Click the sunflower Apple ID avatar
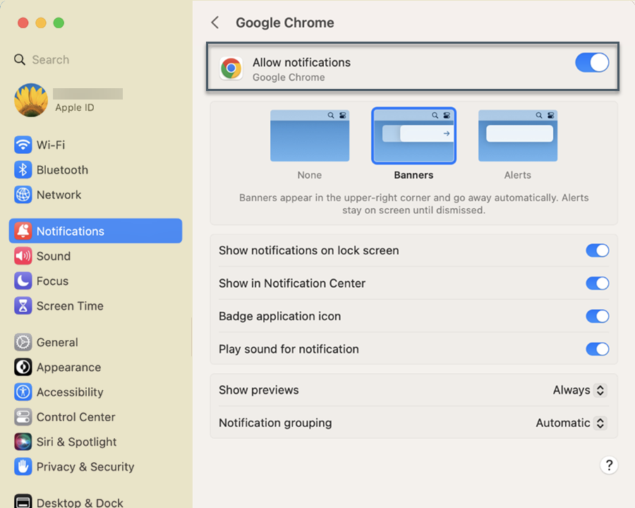Screen dimensions: 635x508 [31, 100]
